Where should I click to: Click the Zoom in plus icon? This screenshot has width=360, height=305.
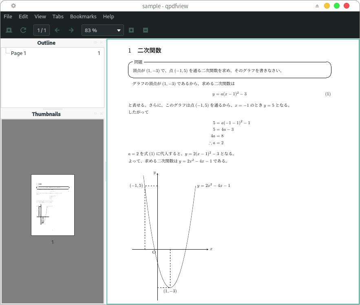(131, 30)
